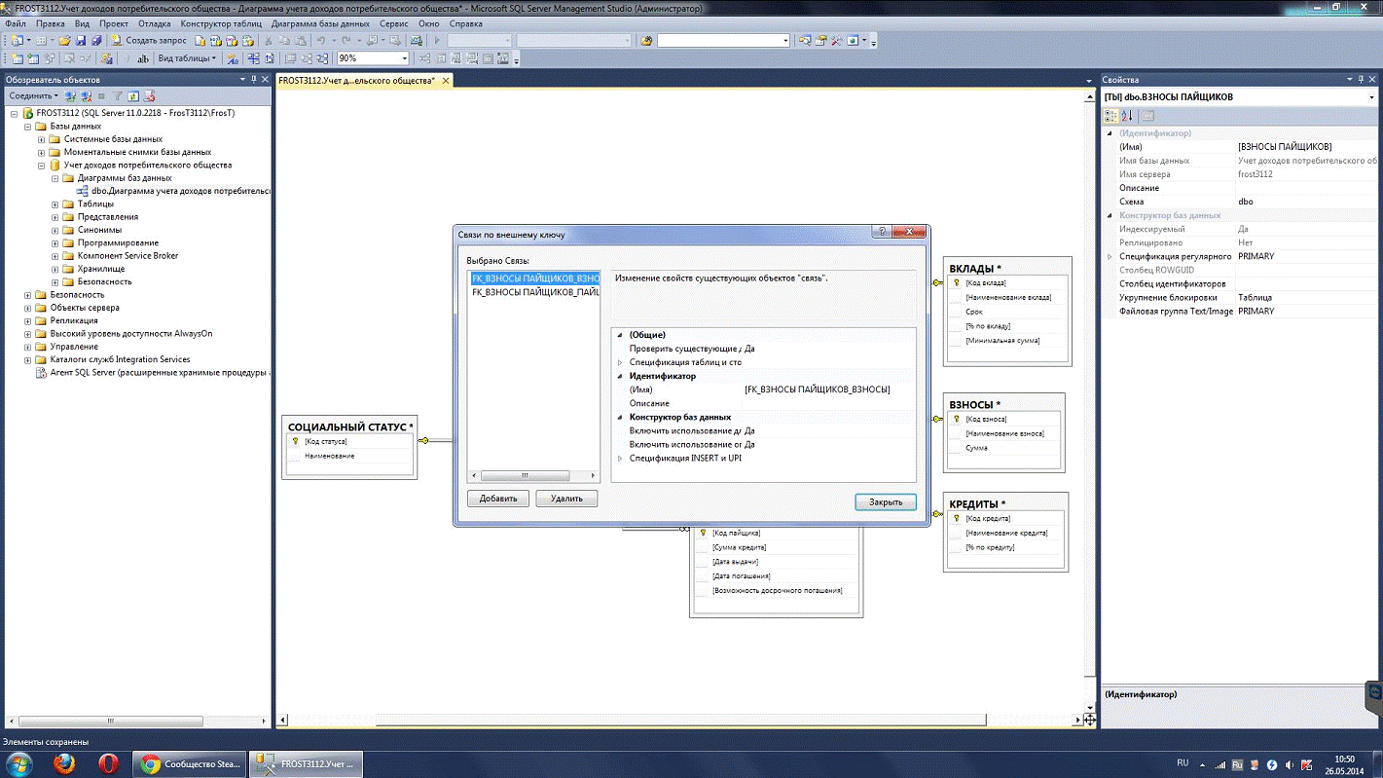Open the Вид таблицы dropdown

185,58
